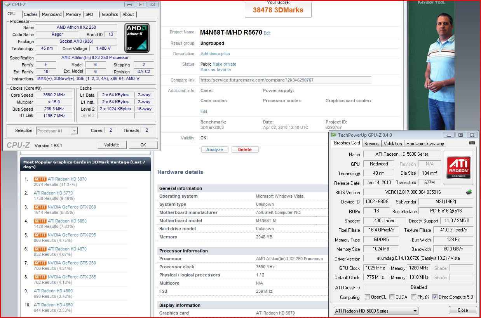This screenshot has width=481, height=318.
Task: Click the Validate button in CPU-Z
Action: [112, 145]
